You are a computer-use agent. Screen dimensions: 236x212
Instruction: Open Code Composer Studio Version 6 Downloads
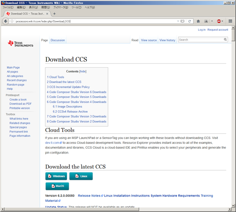[77, 92]
